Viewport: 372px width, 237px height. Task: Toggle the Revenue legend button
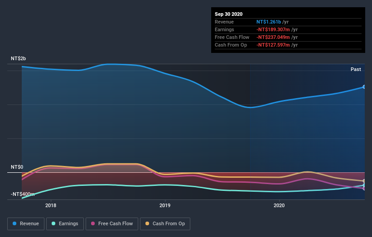(x=26, y=224)
